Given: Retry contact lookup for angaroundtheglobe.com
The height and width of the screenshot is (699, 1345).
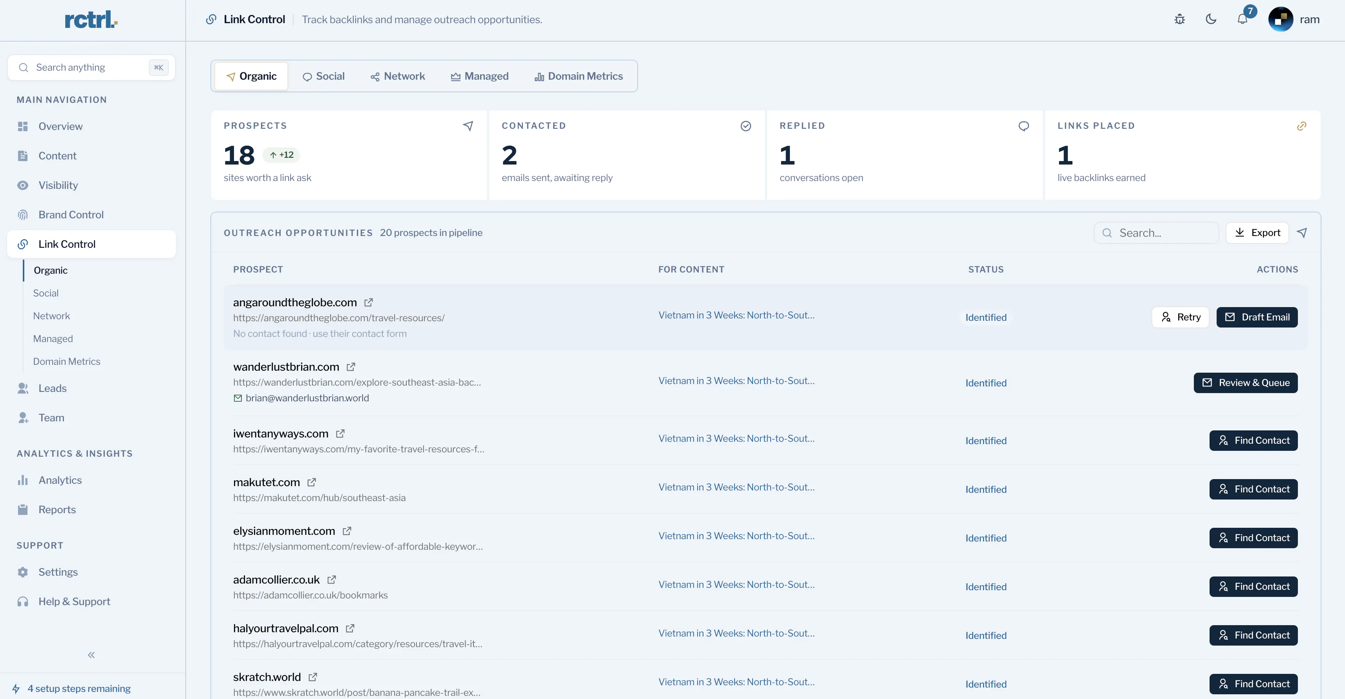Looking at the screenshot, I should [1181, 317].
